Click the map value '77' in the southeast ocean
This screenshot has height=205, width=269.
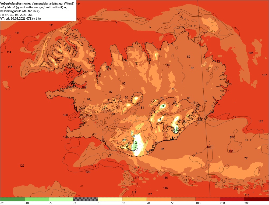click(x=246, y=159)
